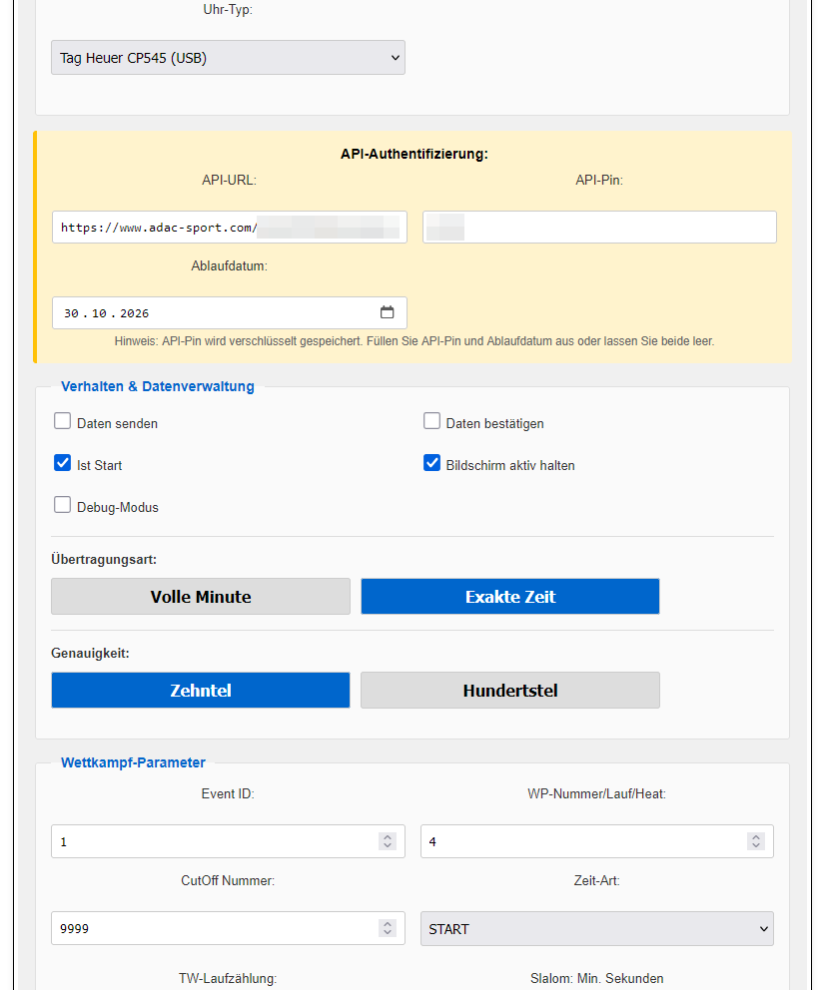
Task: Click the API-Pin input field
Action: [x=599, y=228]
